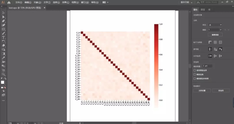Select the Shape Builder tool
Viewport: 234px width, 124px height.
[x=4, y=50]
